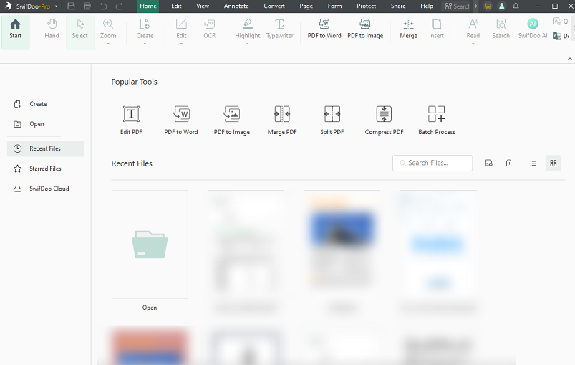Image resolution: width=575 pixels, height=365 pixels.
Task: Open the Help tab
Action: pos(427,6)
